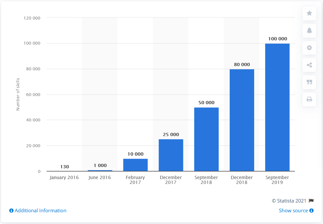Select the February 2017 bar

(x=135, y=165)
